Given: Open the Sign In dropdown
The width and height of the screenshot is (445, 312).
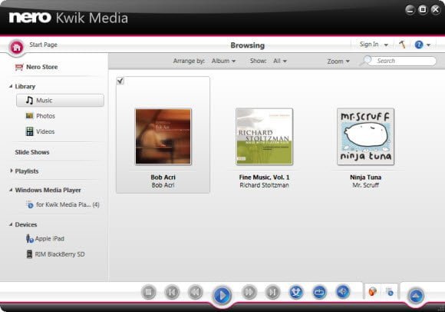Looking at the screenshot, I should pos(374,45).
